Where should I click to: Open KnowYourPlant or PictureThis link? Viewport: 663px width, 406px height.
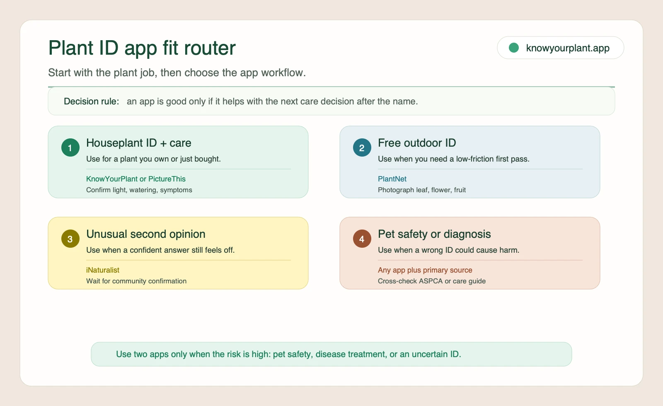136,179
